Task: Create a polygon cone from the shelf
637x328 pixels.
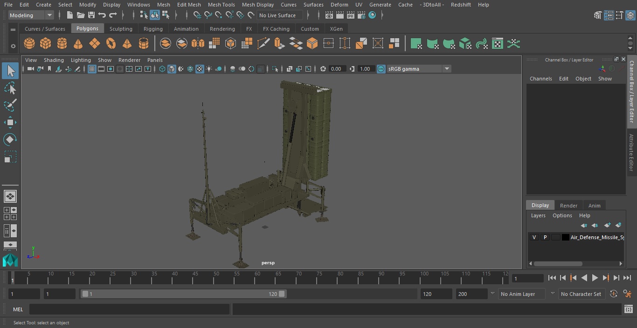Action: pyautogui.click(x=78, y=44)
